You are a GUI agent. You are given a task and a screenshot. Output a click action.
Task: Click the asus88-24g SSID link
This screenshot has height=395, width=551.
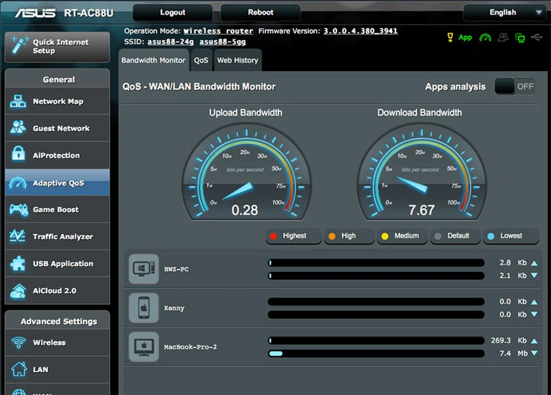pos(170,42)
